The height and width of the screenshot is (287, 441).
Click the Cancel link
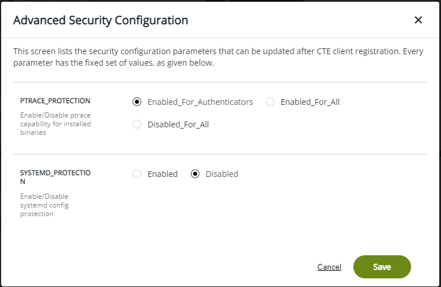(329, 267)
